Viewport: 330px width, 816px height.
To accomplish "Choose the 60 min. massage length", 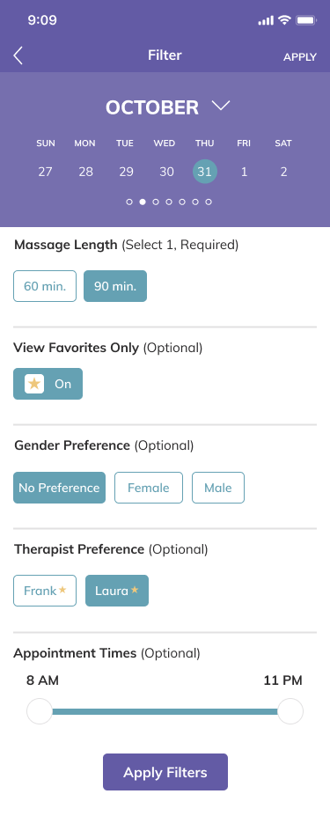I will point(45,286).
